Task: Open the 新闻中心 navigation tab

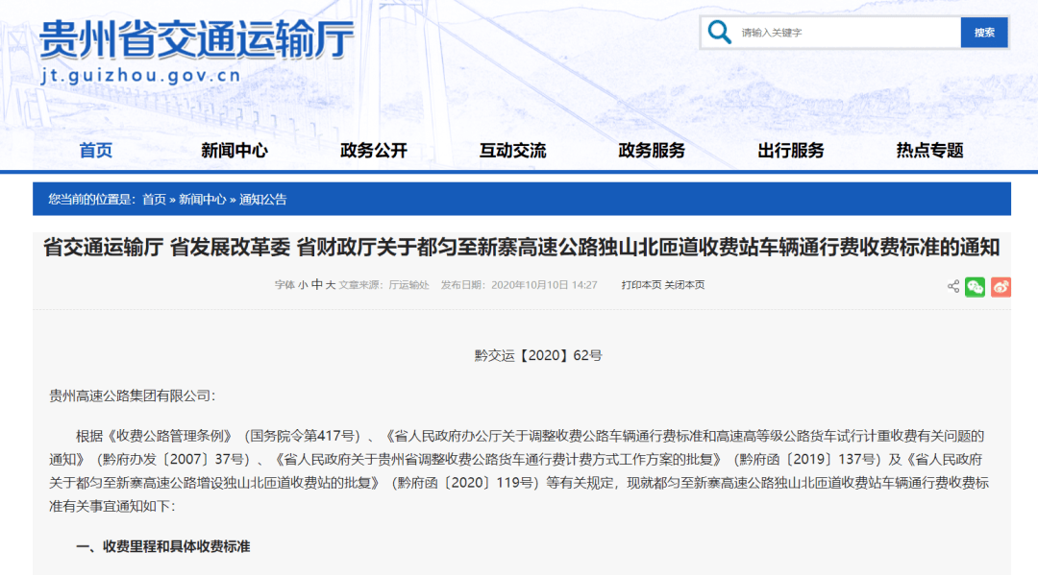Action: point(235,150)
